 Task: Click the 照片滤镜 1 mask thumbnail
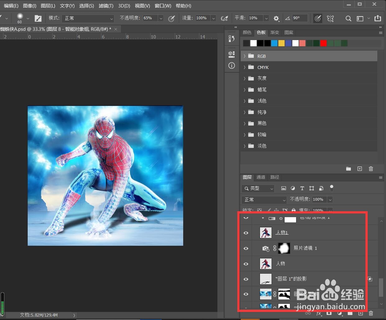click(284, 248)
